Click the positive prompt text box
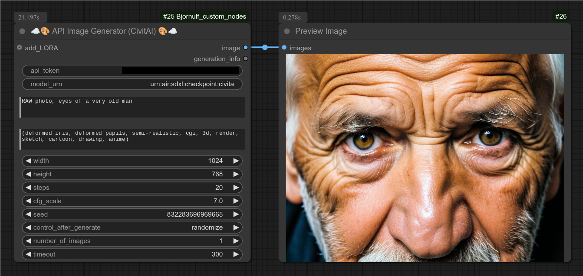 (132, 107)
